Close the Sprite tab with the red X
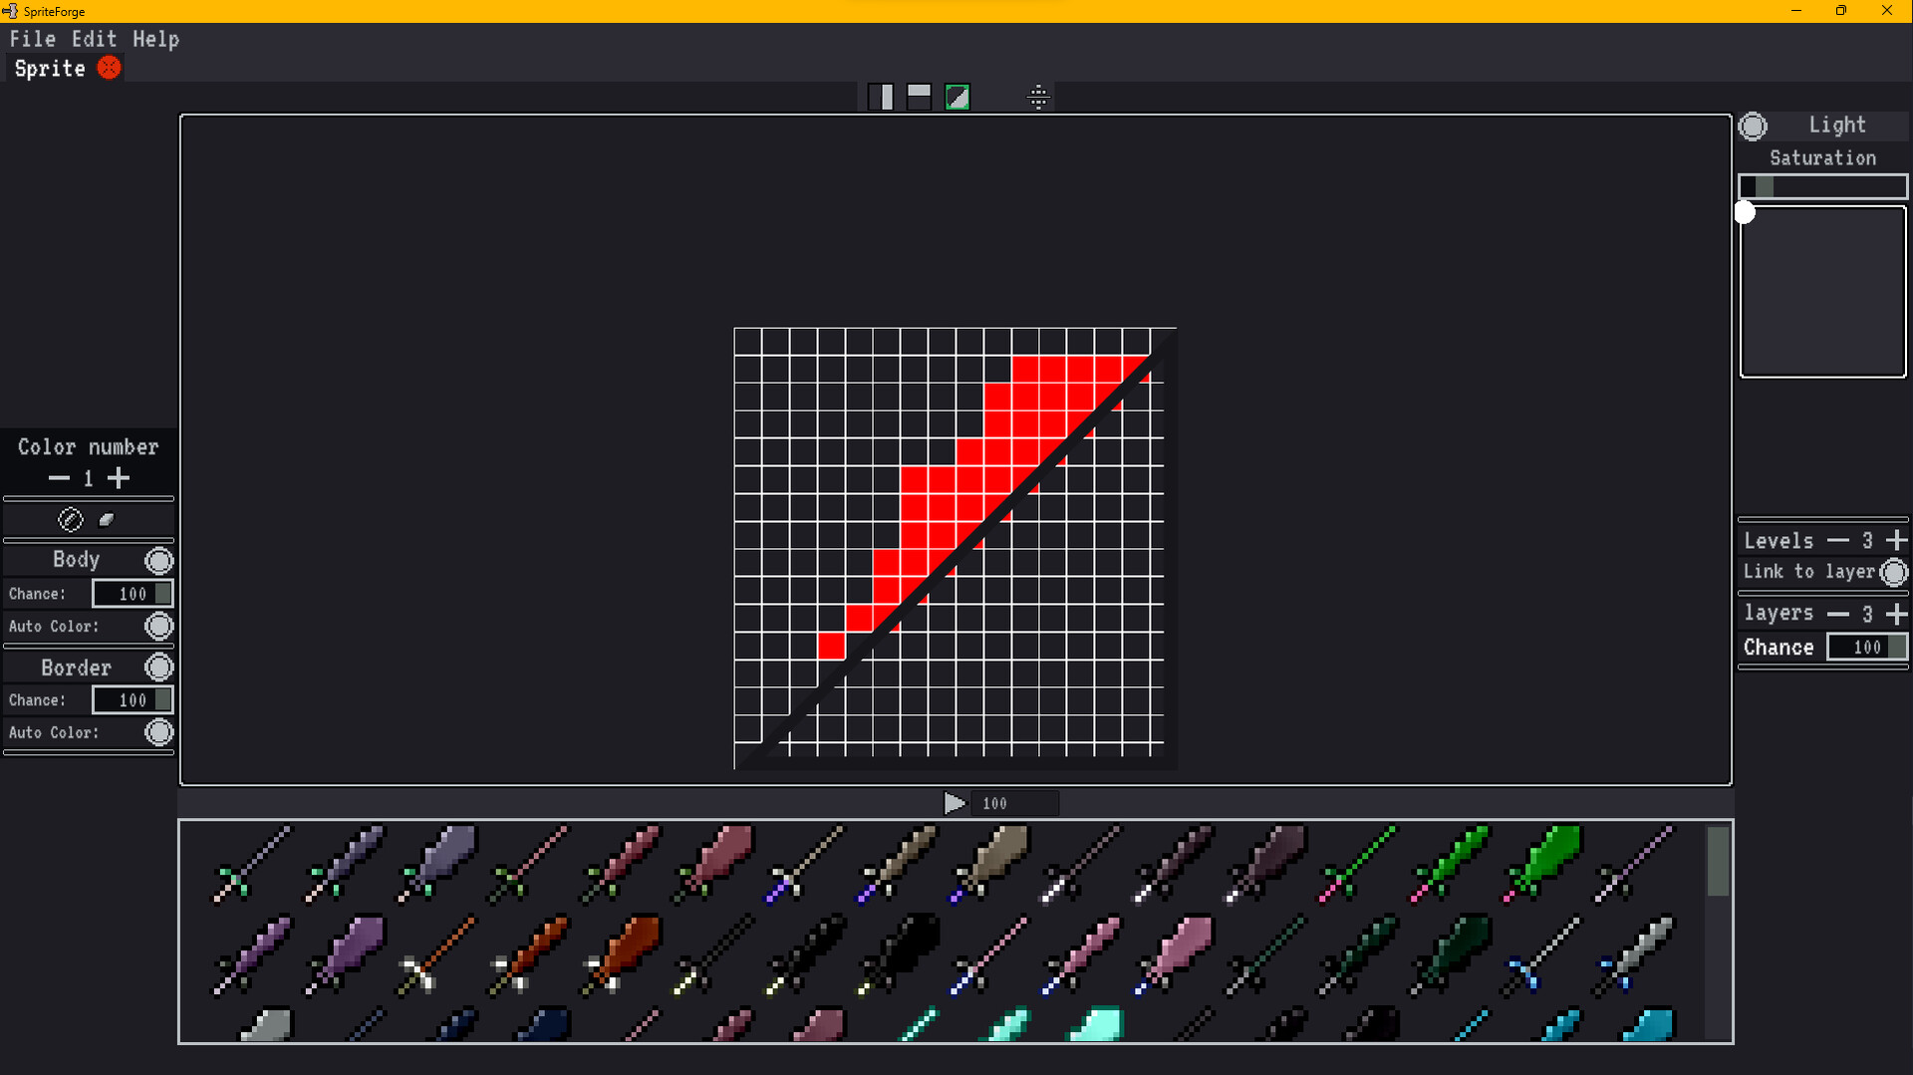Viewport: 1913px width, 1075px height. [x=110, y=68]
